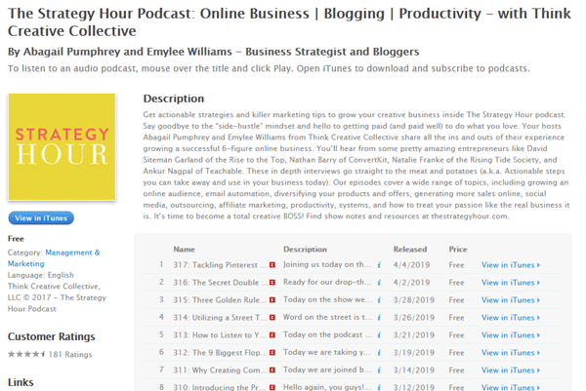Click the explicit badge on episode 315

click(272, 300)
